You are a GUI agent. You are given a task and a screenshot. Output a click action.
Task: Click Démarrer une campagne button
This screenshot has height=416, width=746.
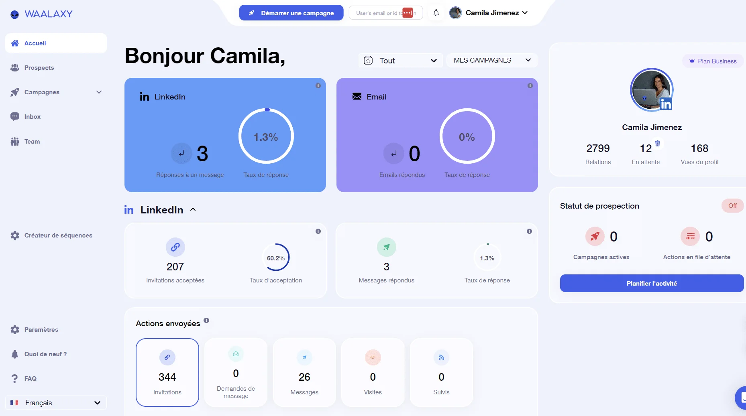[x=291, y=13]
